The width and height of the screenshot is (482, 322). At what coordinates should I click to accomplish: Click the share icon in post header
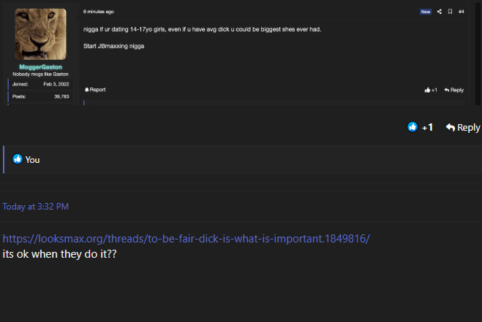coord(439,12)
